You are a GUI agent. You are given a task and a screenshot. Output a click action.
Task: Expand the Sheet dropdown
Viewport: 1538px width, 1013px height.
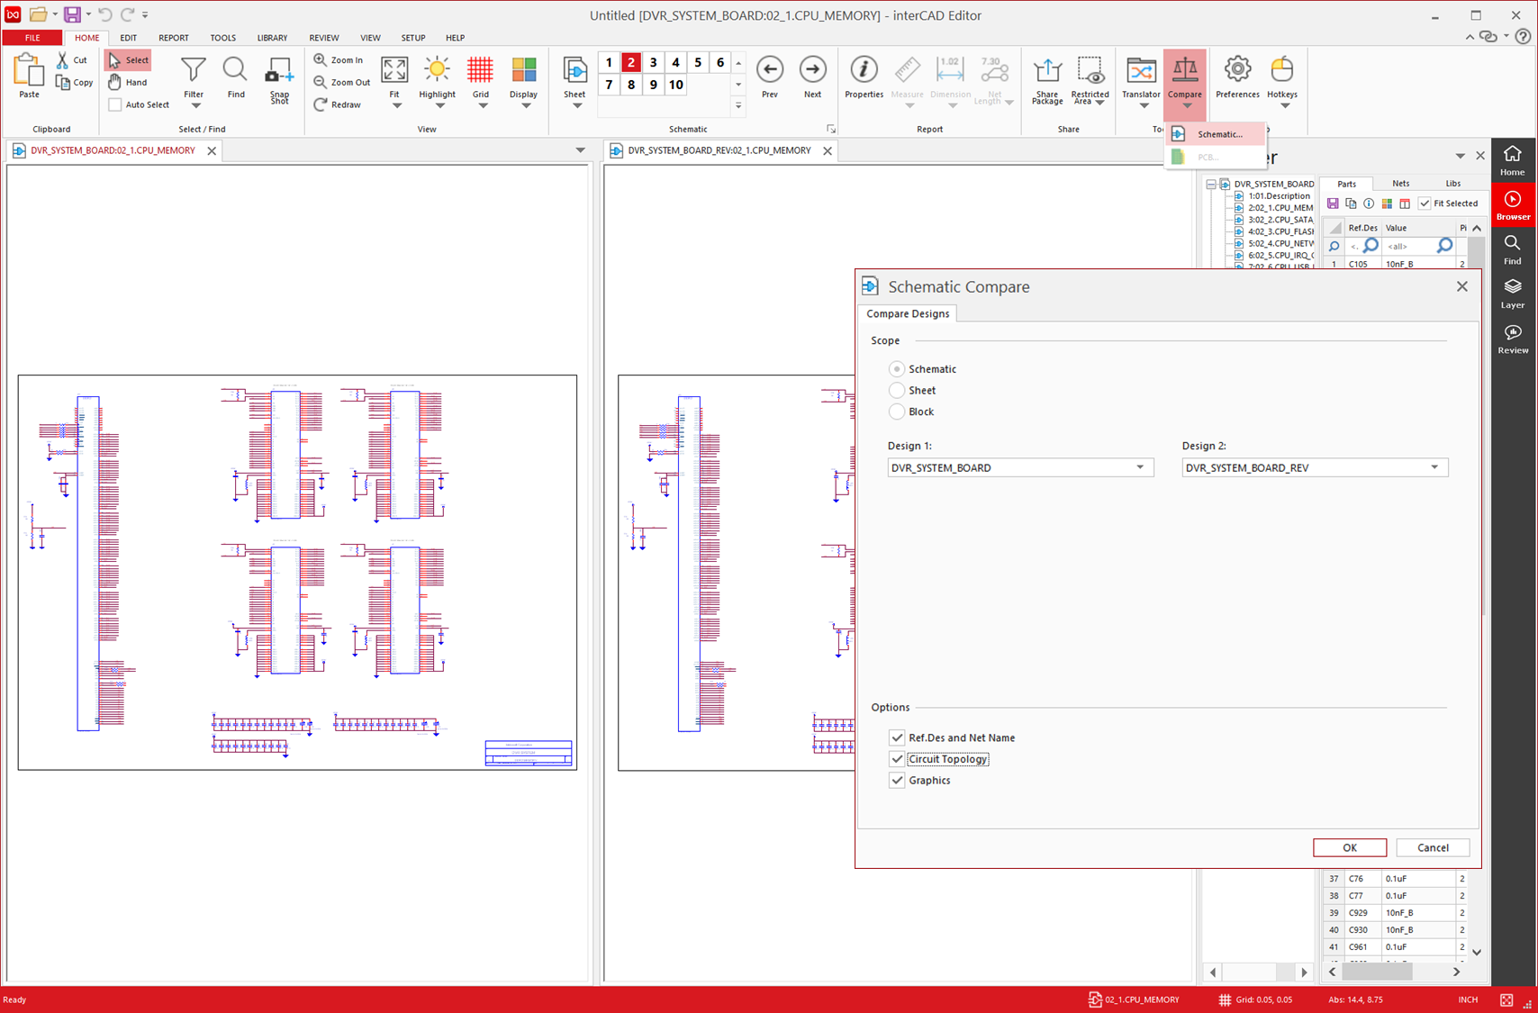pyautogui.click(x=576, y=106)
